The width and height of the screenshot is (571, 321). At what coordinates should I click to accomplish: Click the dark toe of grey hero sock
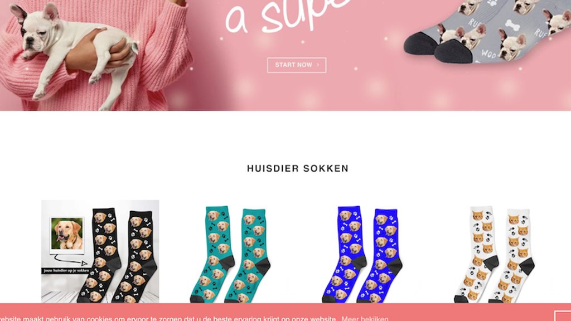click(453, 51)
